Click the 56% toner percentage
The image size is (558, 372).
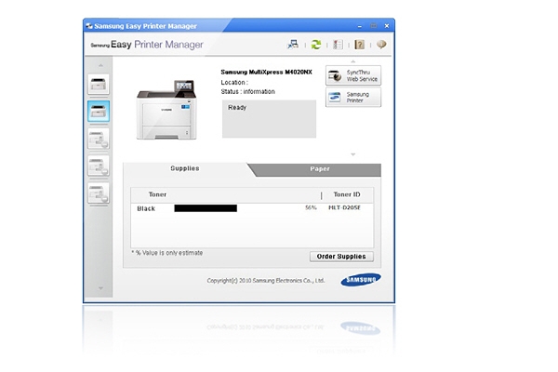point(311,207)
